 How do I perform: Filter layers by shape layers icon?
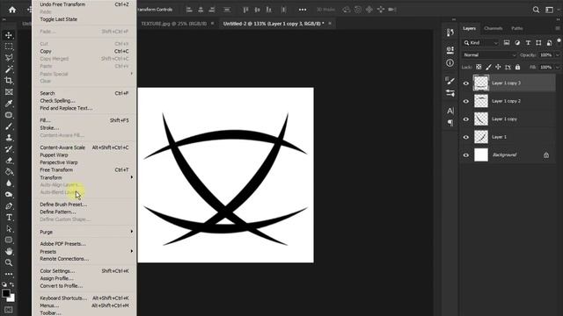538,43
